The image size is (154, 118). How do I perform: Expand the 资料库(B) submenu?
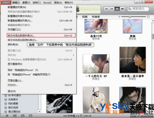click(x=13, y=45)
